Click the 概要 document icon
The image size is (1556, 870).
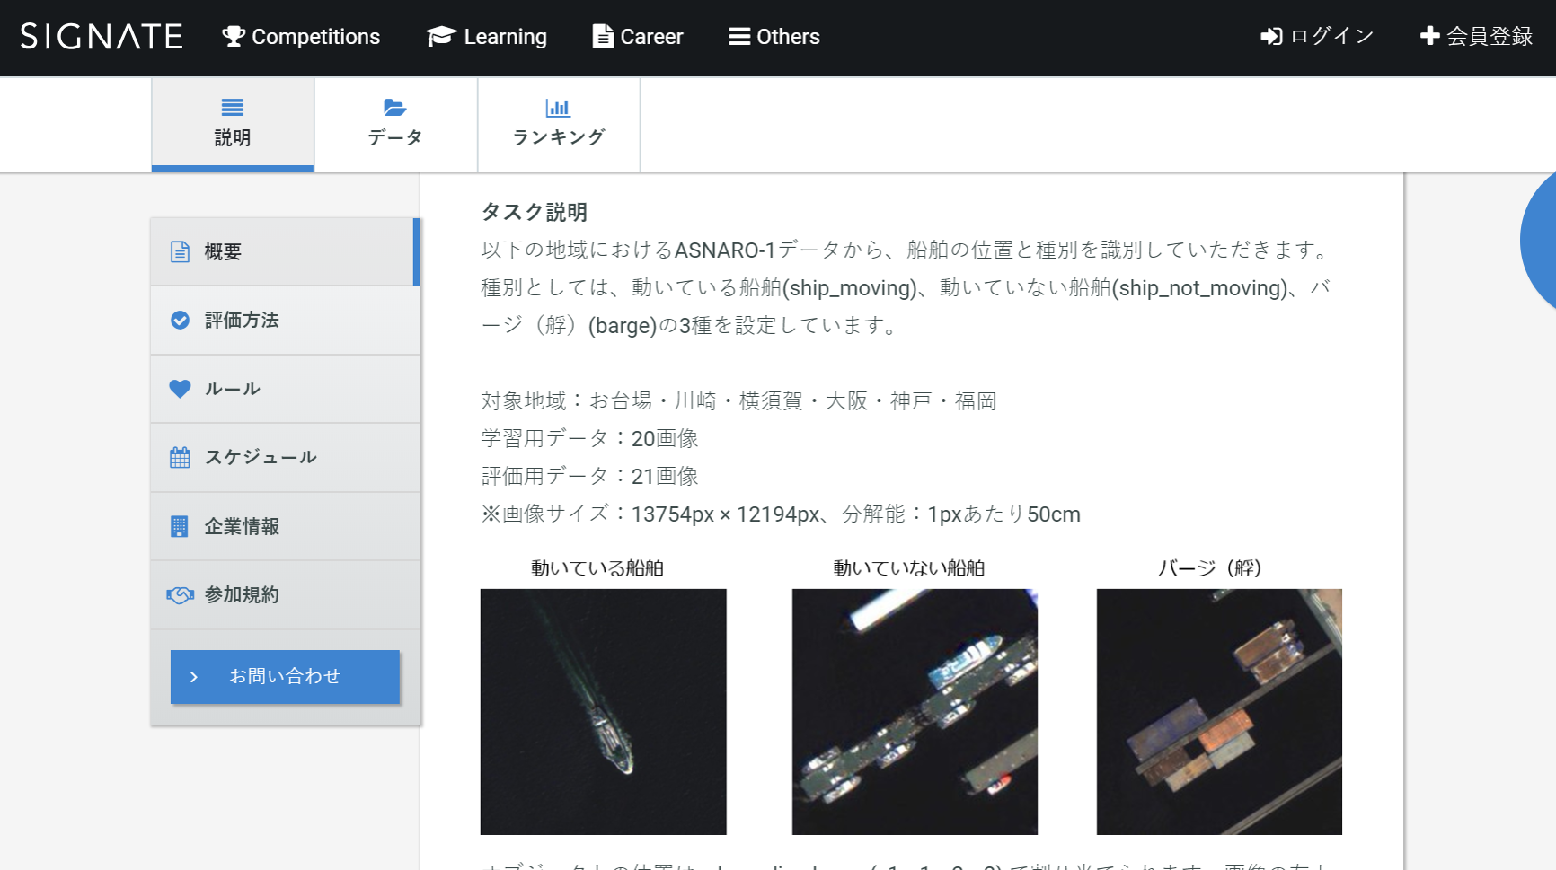180,251
